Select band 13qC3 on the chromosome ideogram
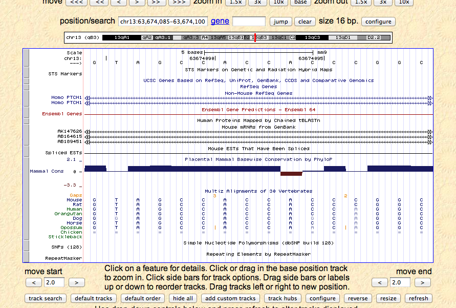The height and width of the screenshot is (308, 456). (312, 37)
